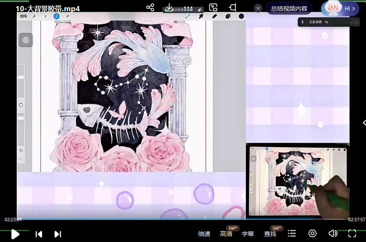
Task: Select Procreate's eraser tool
Action: click(x=215, y=16)
